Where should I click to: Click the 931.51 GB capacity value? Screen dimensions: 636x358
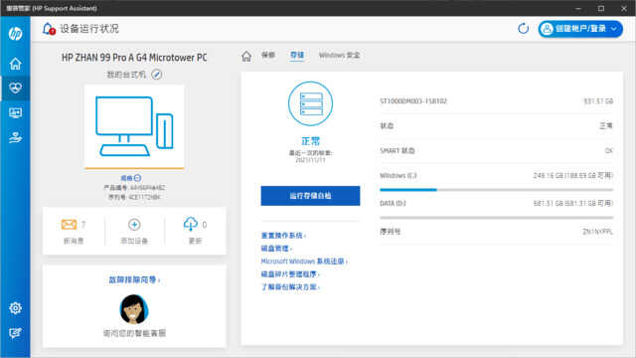(x=598, y=101)
